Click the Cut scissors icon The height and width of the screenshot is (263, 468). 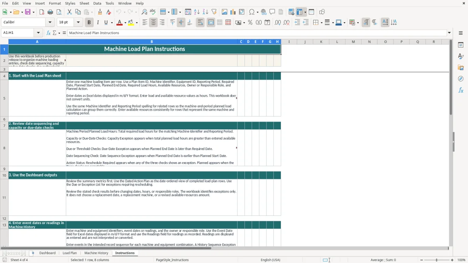[x=69, y=12]
